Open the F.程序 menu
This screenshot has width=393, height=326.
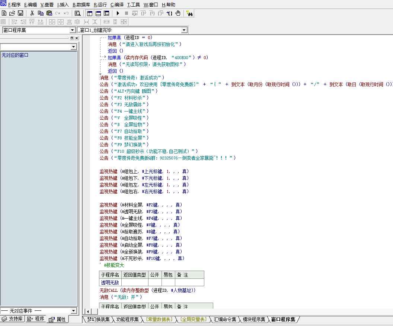click(14, 4)
